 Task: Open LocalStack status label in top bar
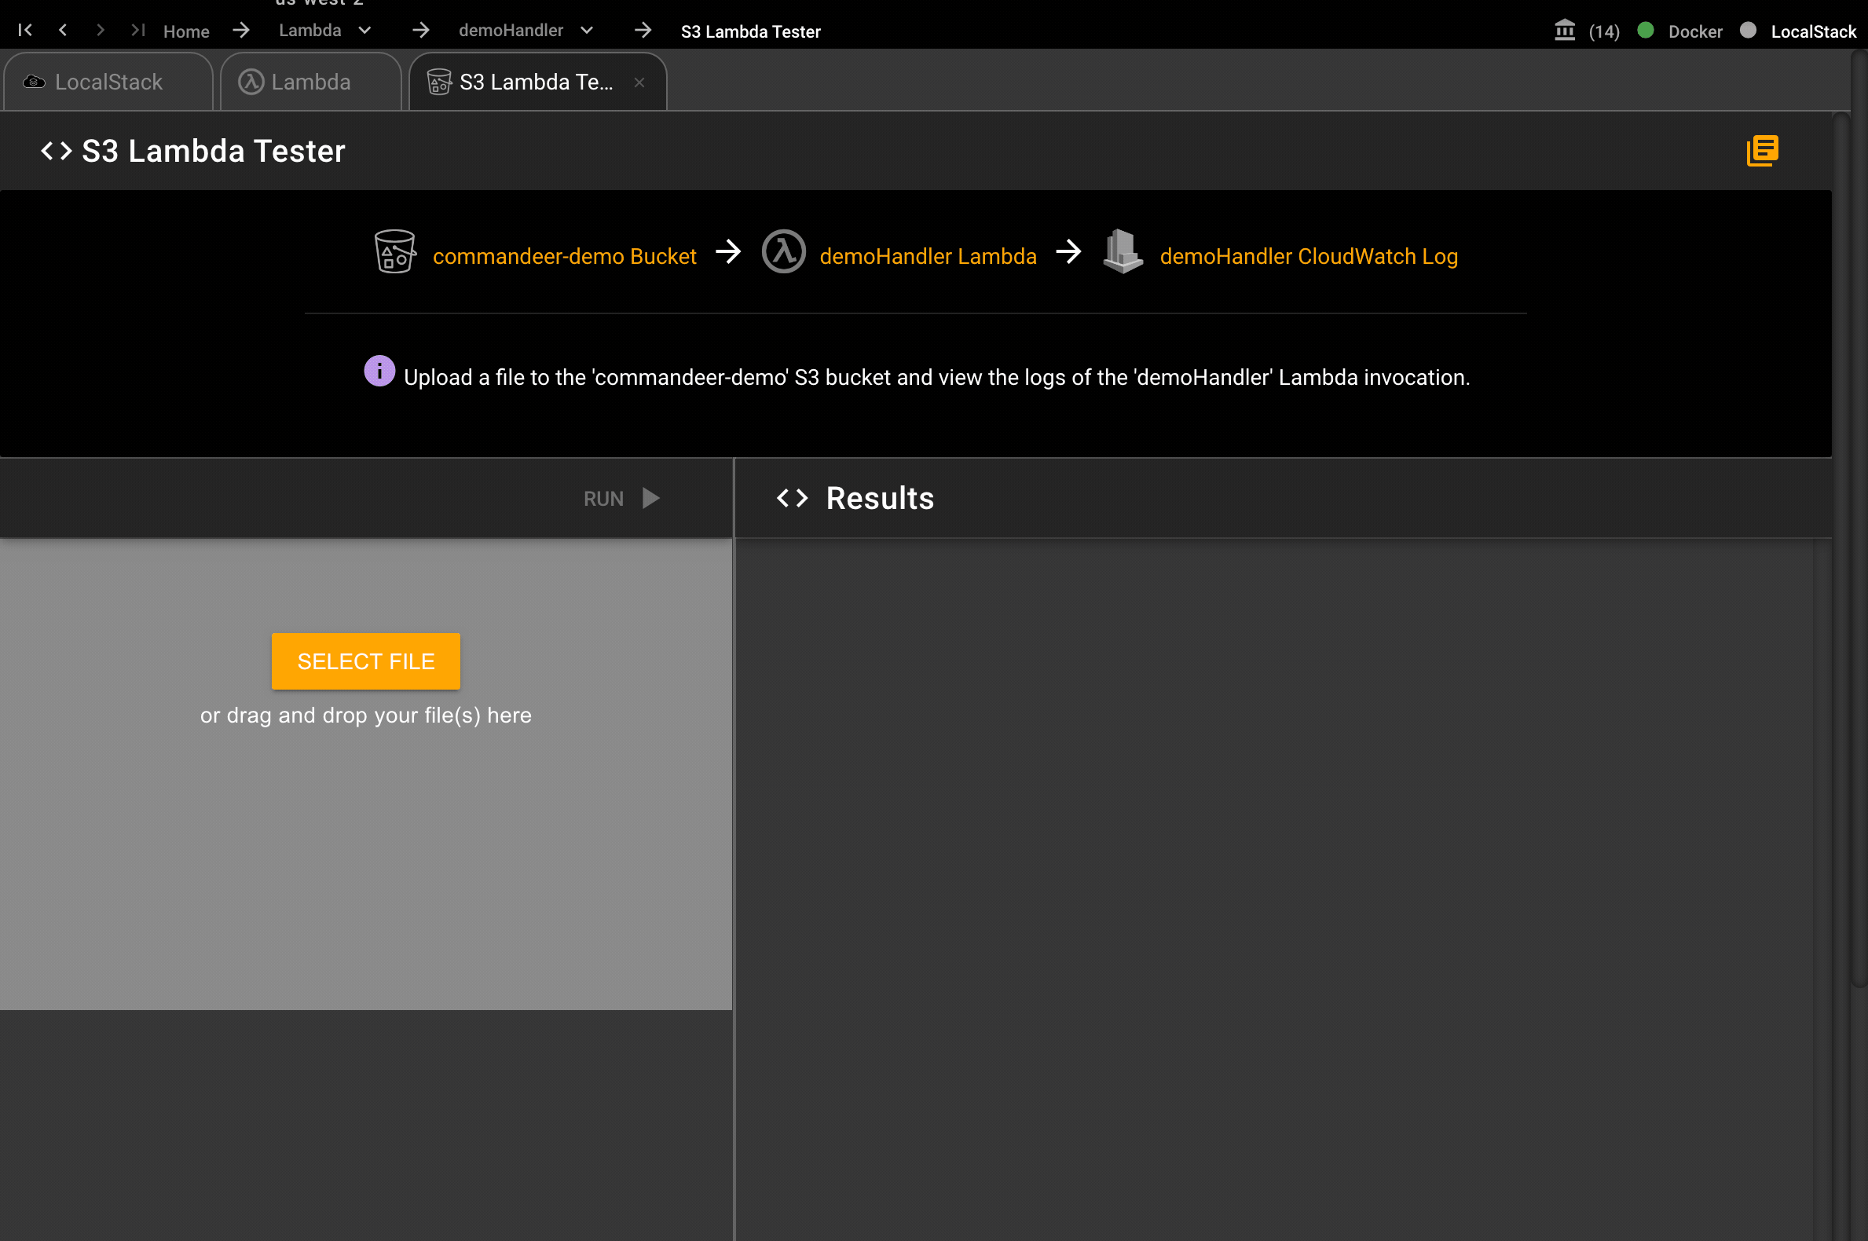[x=1812, y=31]
